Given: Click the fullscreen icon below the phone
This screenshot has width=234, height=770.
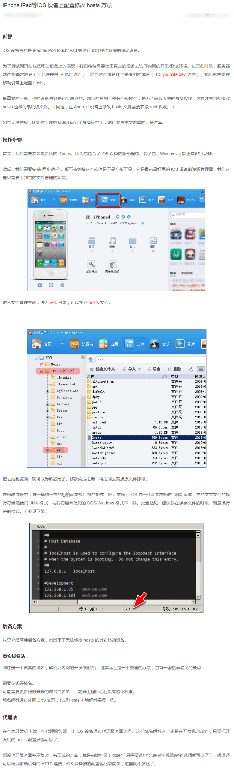Looking at the screenshot, I should tap(51, 285).
